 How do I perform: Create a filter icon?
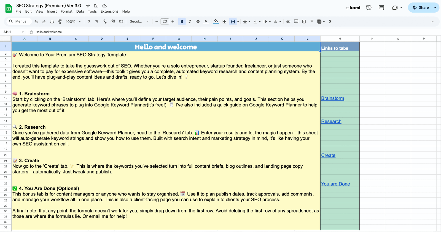click(x=312, y=21)
